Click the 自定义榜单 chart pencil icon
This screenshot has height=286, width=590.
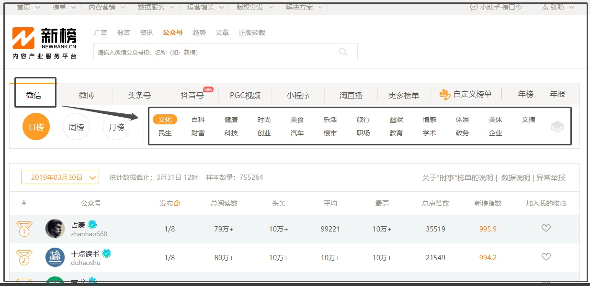[x=445, y=95]
